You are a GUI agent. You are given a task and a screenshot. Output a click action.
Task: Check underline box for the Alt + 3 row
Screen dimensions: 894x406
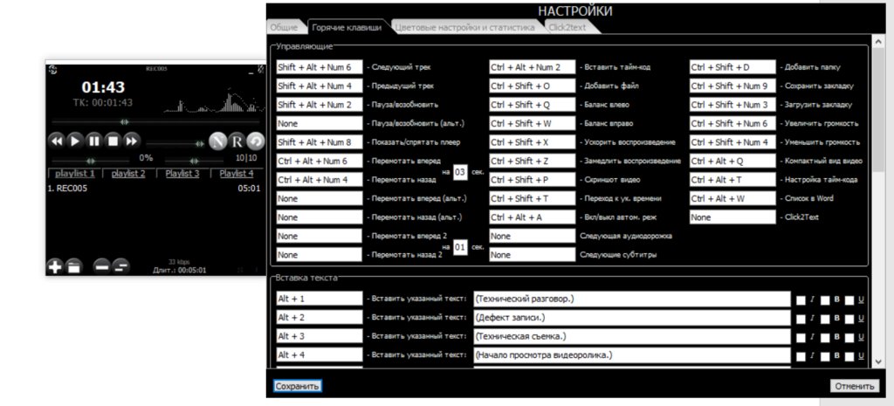(x=849, y=337)
